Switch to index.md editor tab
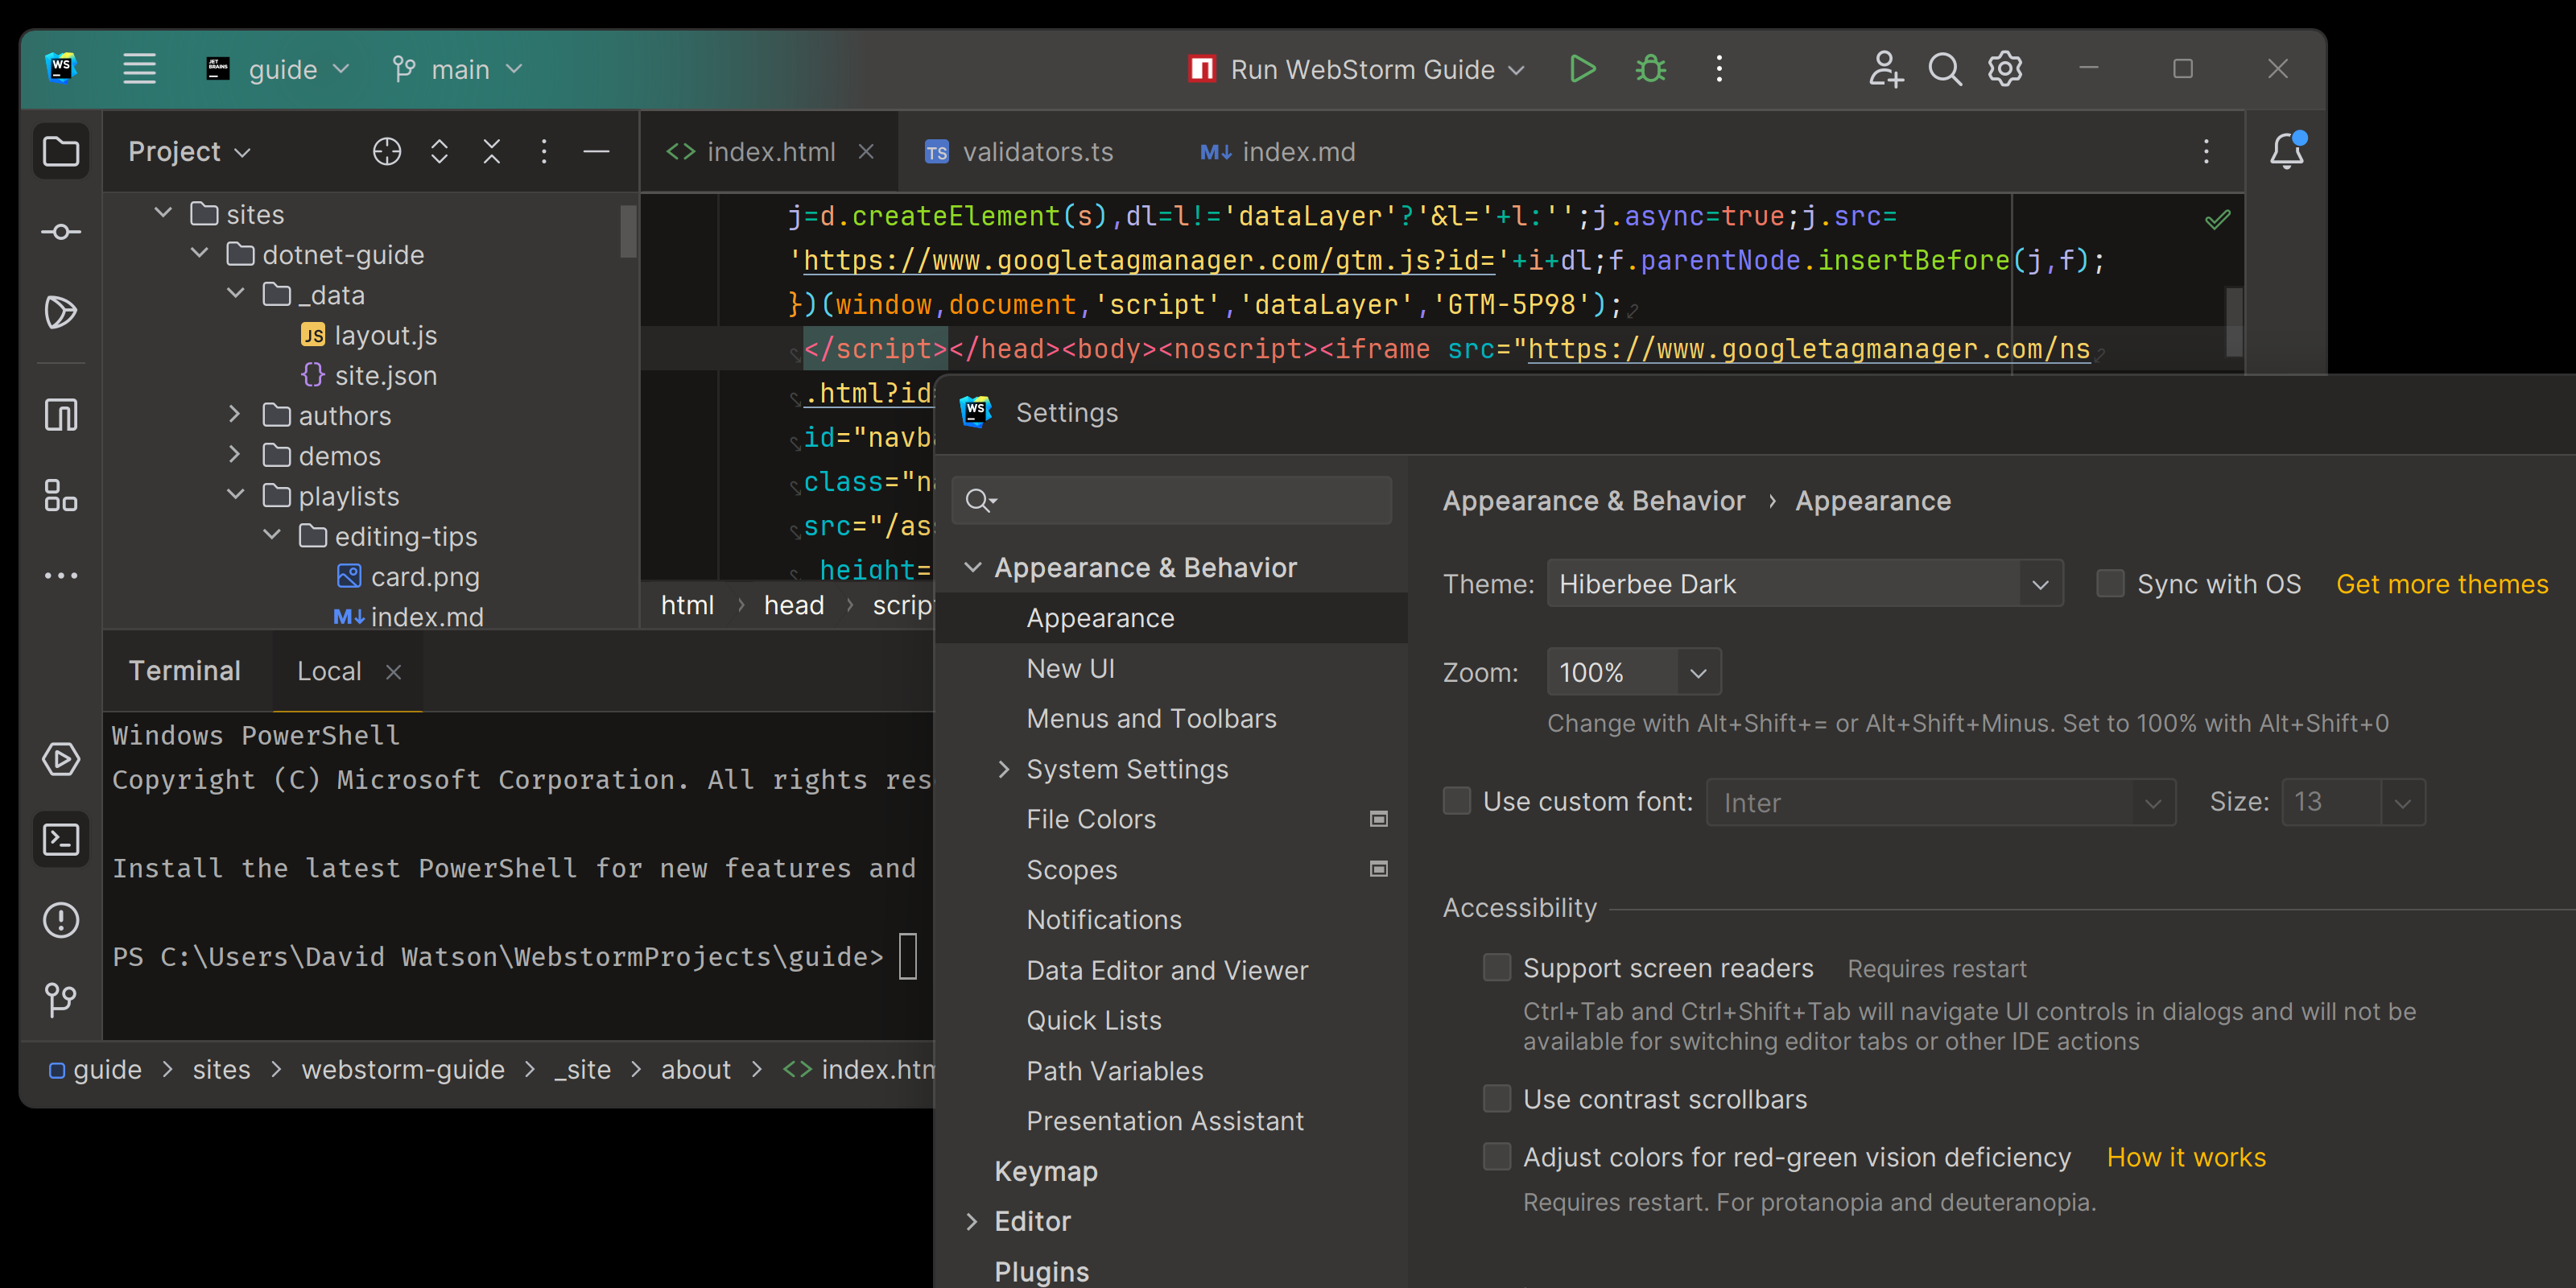Screen dimensions: 2576x1288 tap(1278, 152)
